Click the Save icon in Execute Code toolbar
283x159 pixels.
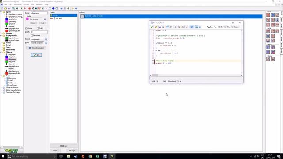160,27
